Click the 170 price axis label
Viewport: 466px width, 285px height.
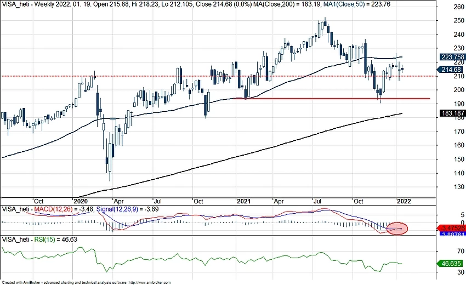click(x=459, y=132)
